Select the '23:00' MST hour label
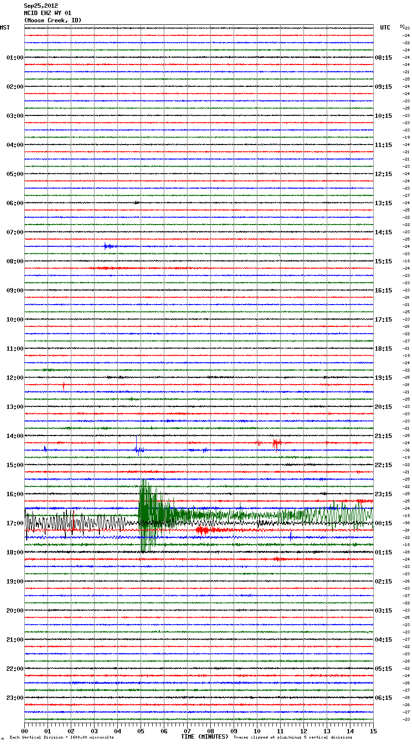 point(15,698)
